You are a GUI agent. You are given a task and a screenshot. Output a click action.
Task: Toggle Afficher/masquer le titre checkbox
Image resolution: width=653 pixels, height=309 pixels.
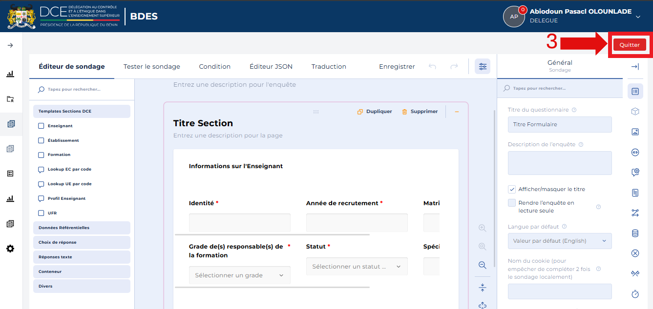[512, 189]
